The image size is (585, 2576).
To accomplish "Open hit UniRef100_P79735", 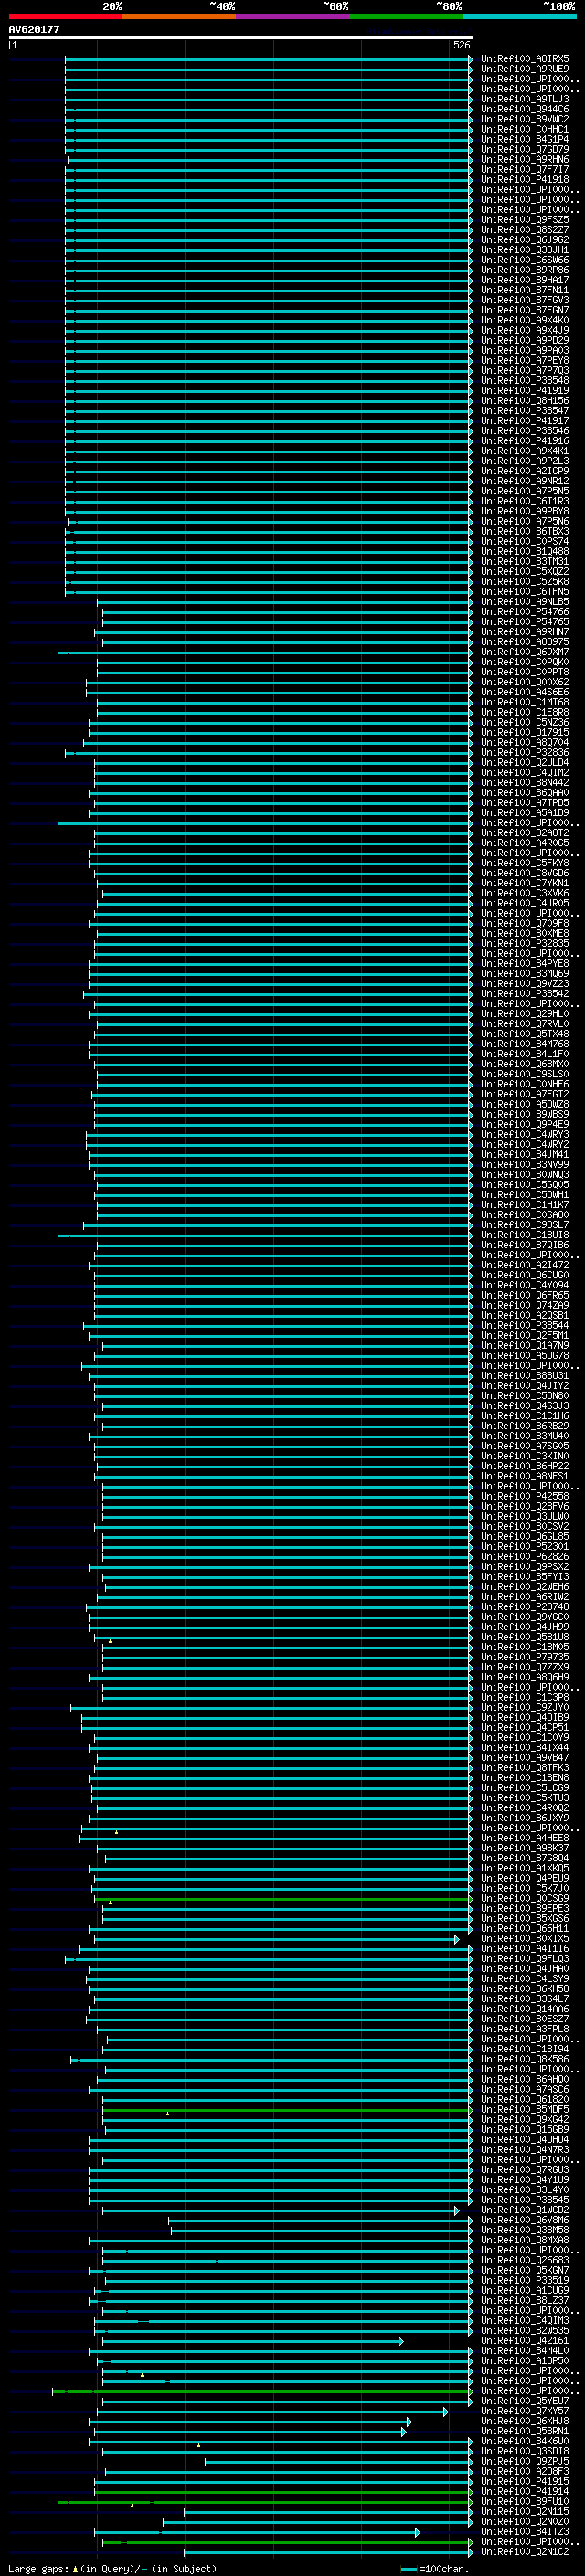I will tap(525, 1658).
